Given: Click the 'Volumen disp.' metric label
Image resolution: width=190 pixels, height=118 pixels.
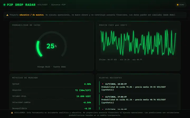Looking at the screenshot, I should pos(20,96).
